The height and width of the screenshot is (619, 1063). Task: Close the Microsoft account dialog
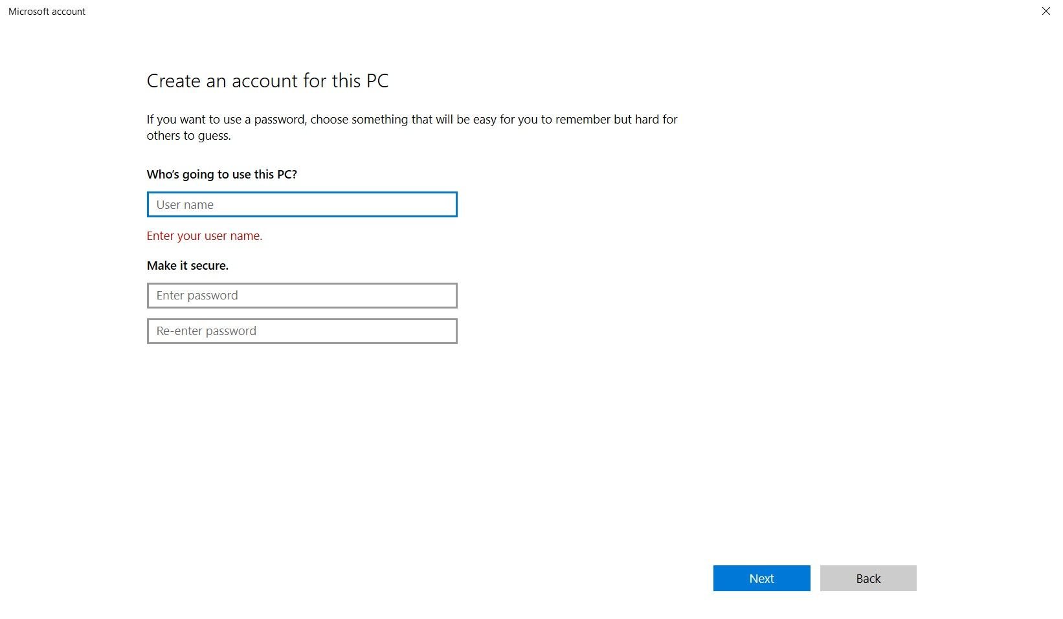pyautogui.click(x=1046, y=11)
